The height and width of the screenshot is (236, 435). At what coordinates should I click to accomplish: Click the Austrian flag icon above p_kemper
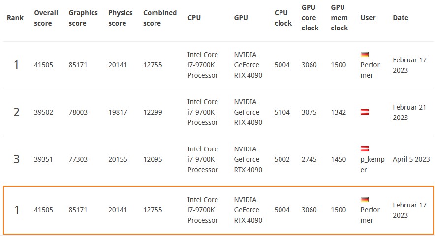pos(364,148)
